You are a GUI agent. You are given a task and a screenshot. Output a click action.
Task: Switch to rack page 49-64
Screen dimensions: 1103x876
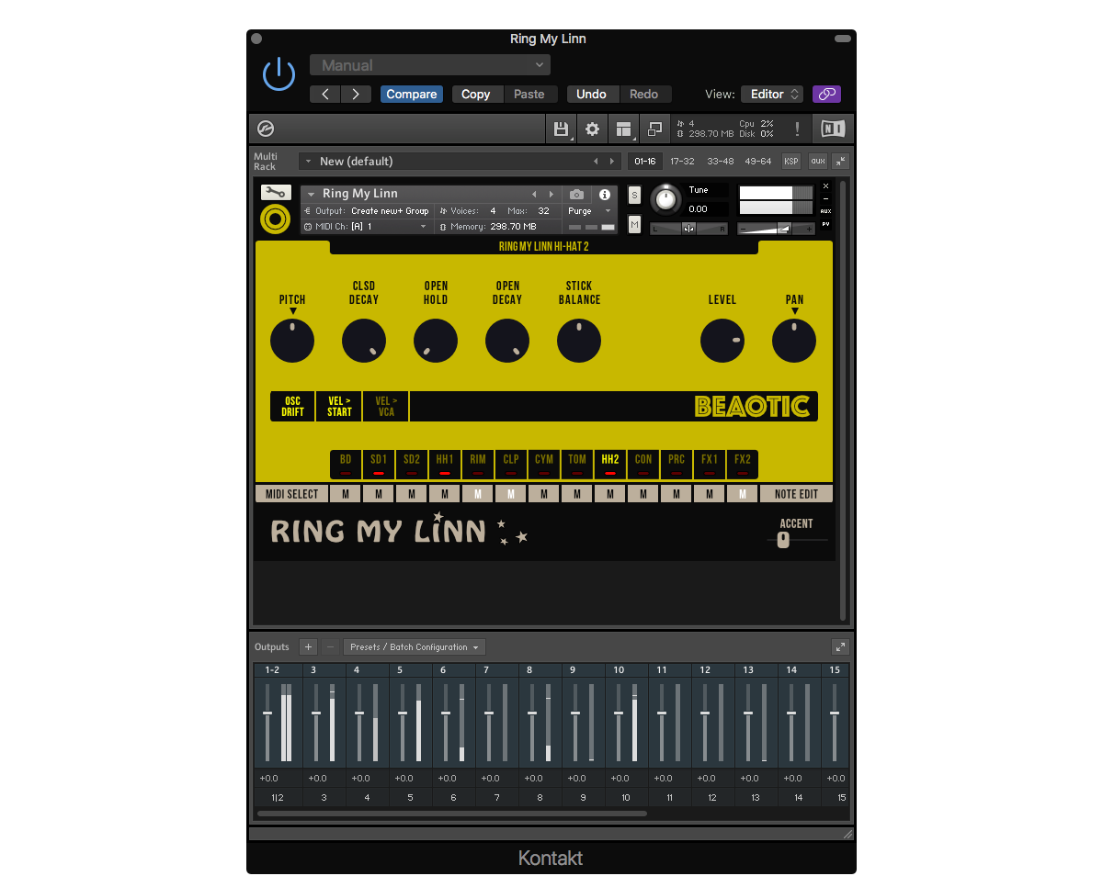(x=758, y=162)
